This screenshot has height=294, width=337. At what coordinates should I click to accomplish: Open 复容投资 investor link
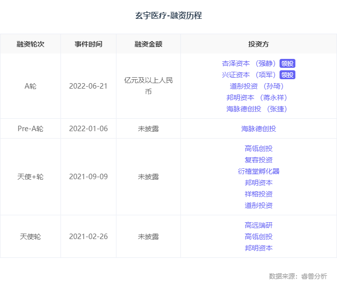click(259, 160)
